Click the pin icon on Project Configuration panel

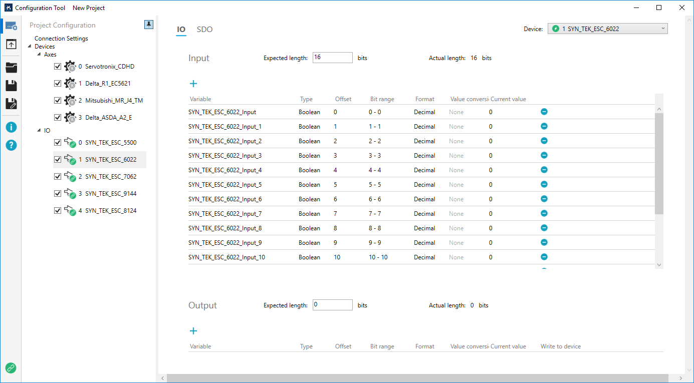pos(149,25)
